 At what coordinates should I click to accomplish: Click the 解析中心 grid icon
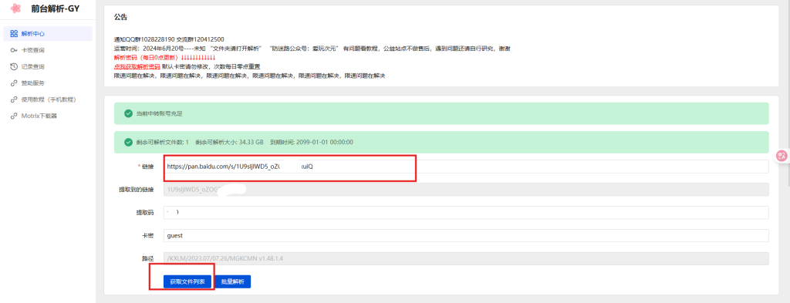tap(14, 34)
